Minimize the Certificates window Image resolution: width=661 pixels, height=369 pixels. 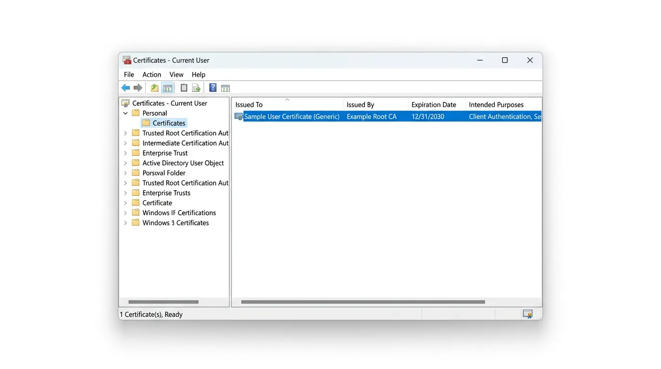480,60
